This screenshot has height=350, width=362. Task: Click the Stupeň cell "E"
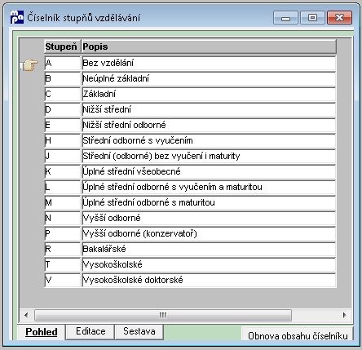click(62, 126)
